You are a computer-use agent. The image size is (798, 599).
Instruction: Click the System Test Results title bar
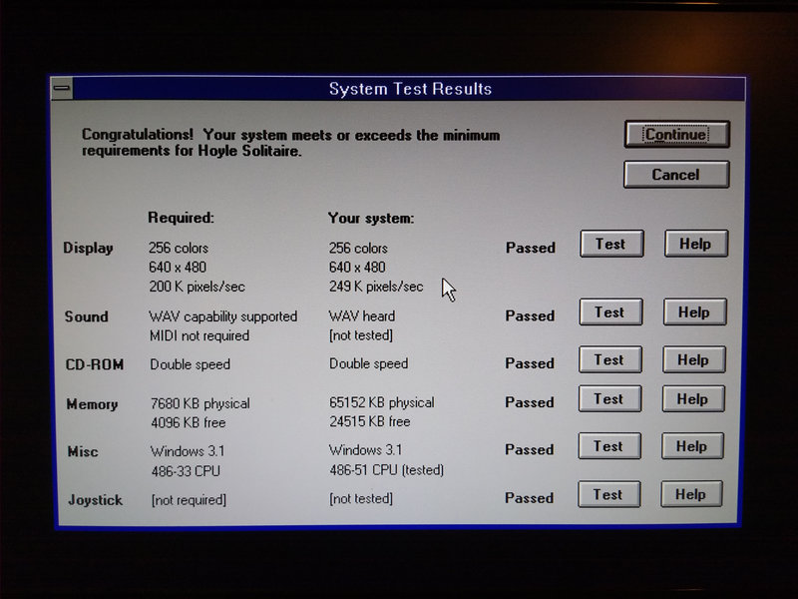point(409,90)
